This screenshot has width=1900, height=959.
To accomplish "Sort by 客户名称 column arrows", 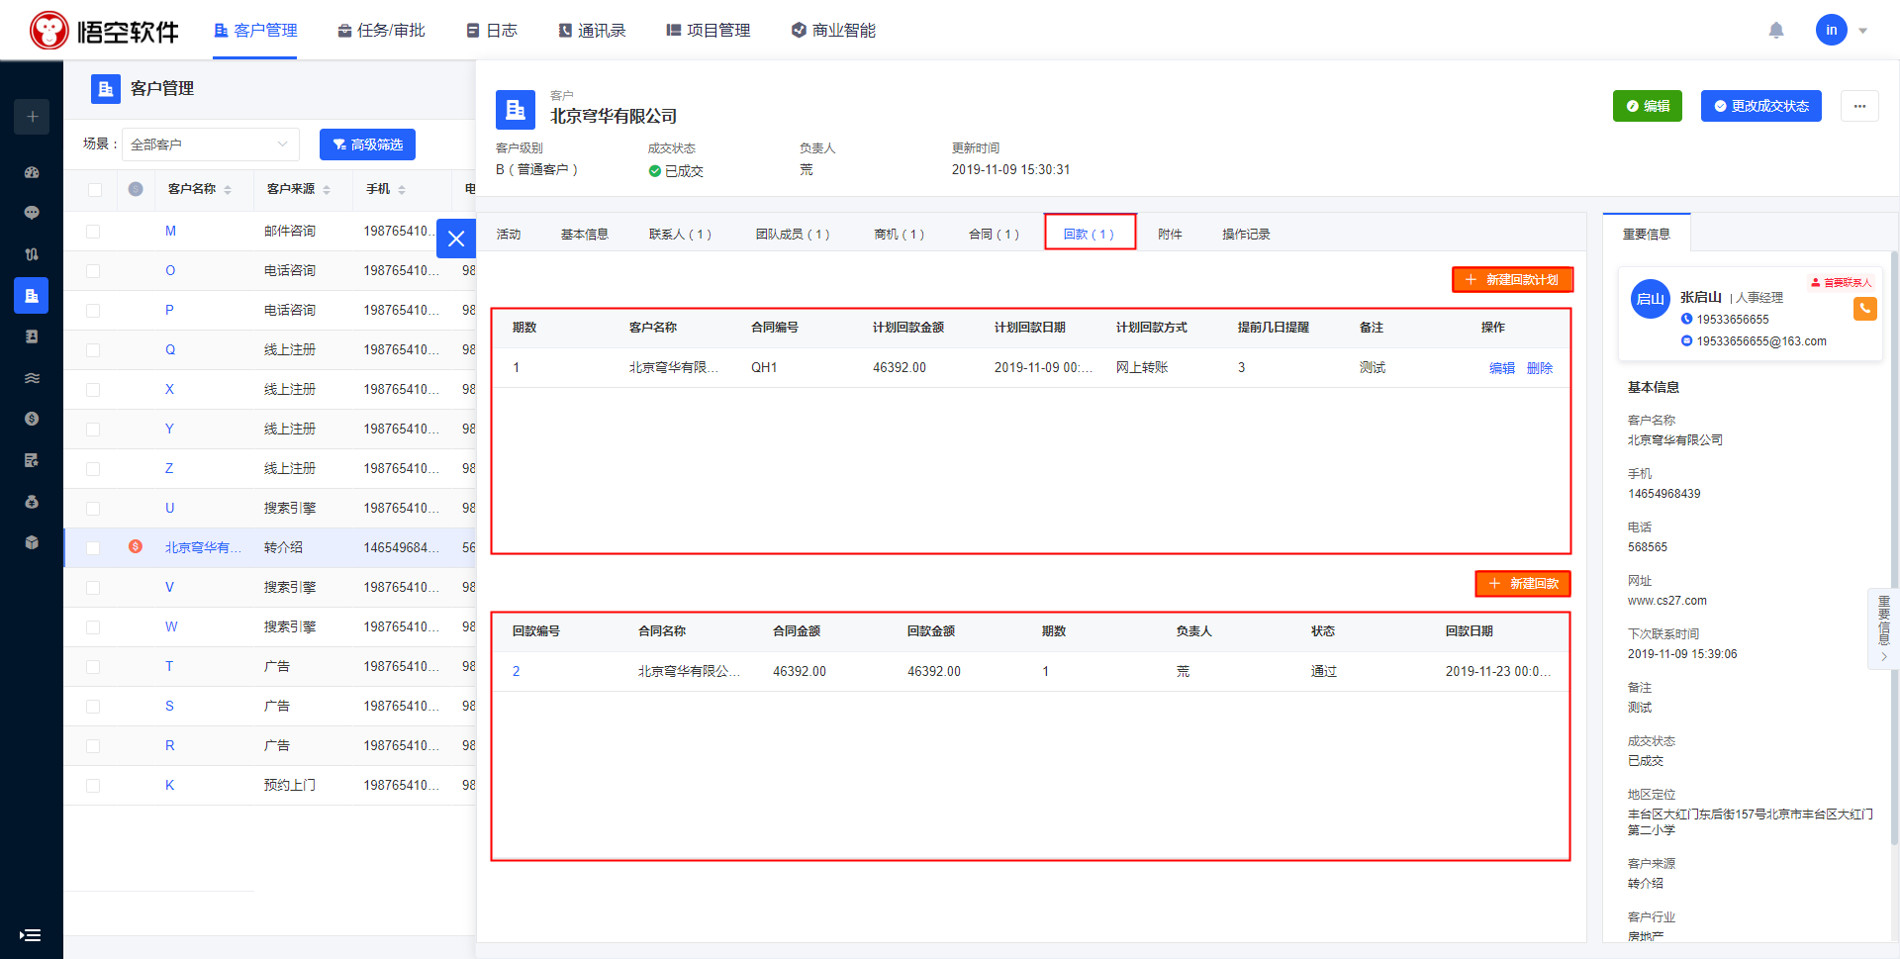I will (228, 189).
